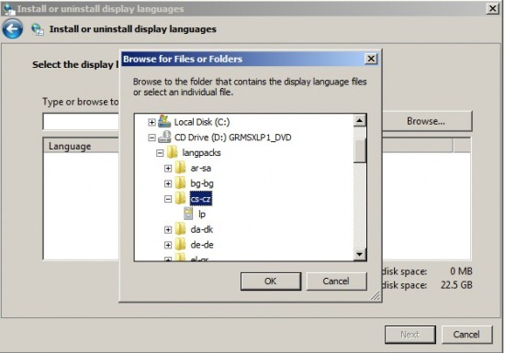Collapse the cs-cz folder node
The height and width of the screenshot is (353, 505).
point(168,199)
